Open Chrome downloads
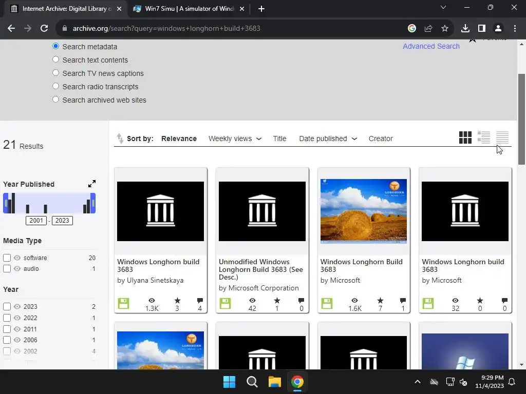 pyautogui.click(x=465, y=29)
